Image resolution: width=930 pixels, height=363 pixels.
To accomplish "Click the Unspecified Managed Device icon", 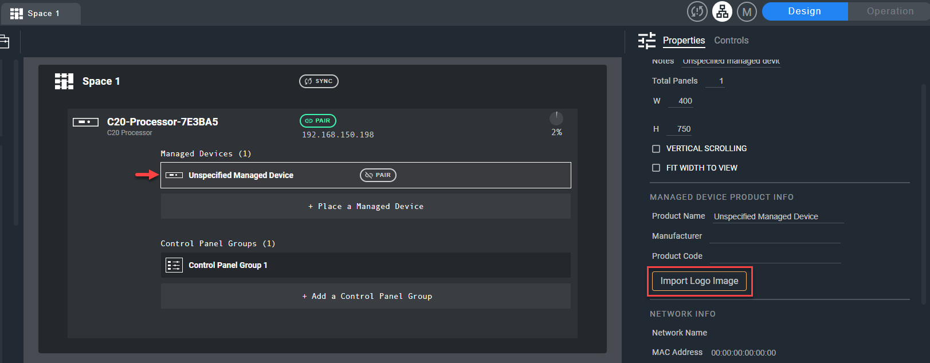I will (174, 175).
